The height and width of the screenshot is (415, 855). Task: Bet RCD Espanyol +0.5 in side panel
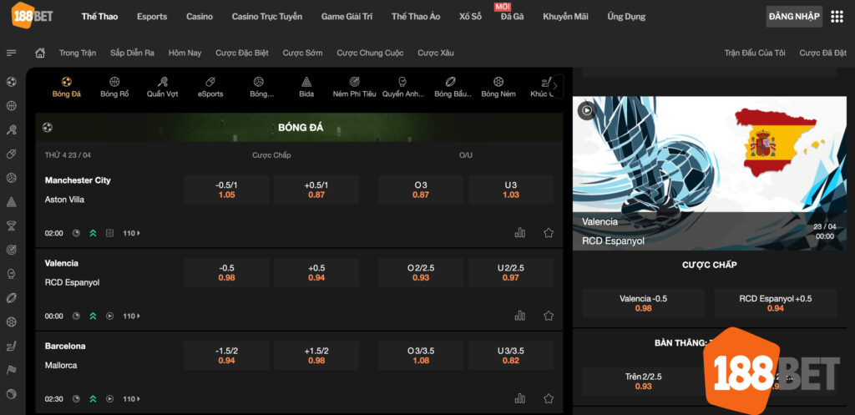[776, 303]
